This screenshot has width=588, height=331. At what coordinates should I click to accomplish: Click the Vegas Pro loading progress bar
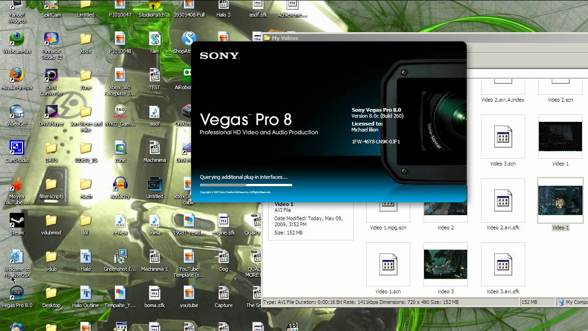[x=246, y=185]
